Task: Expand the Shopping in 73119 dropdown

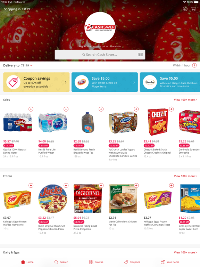Action: click(18, 9)
